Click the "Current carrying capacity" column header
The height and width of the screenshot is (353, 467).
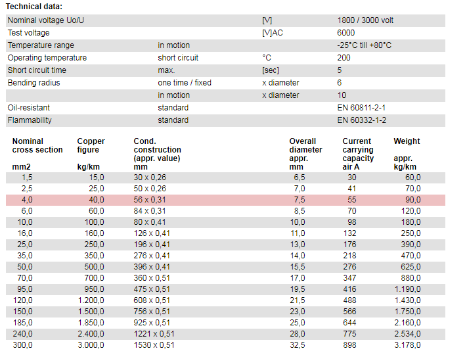click(358, 149)
